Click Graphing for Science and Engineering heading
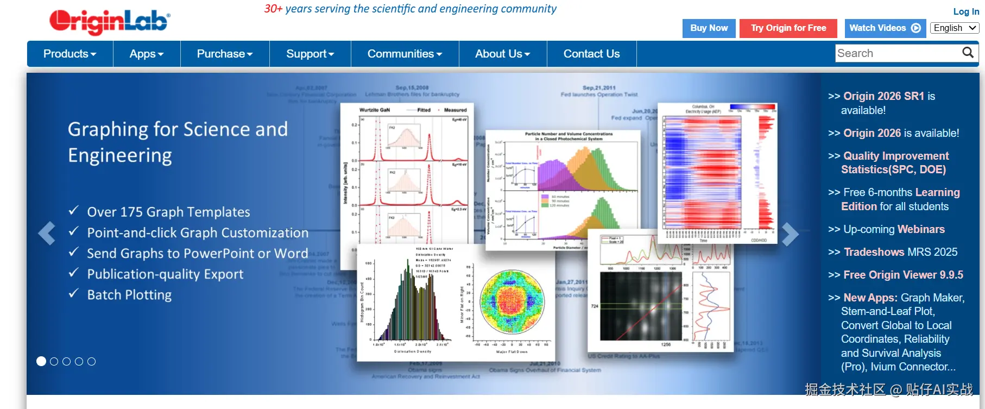This screenshot has width=985, height=409. (178, 142)
